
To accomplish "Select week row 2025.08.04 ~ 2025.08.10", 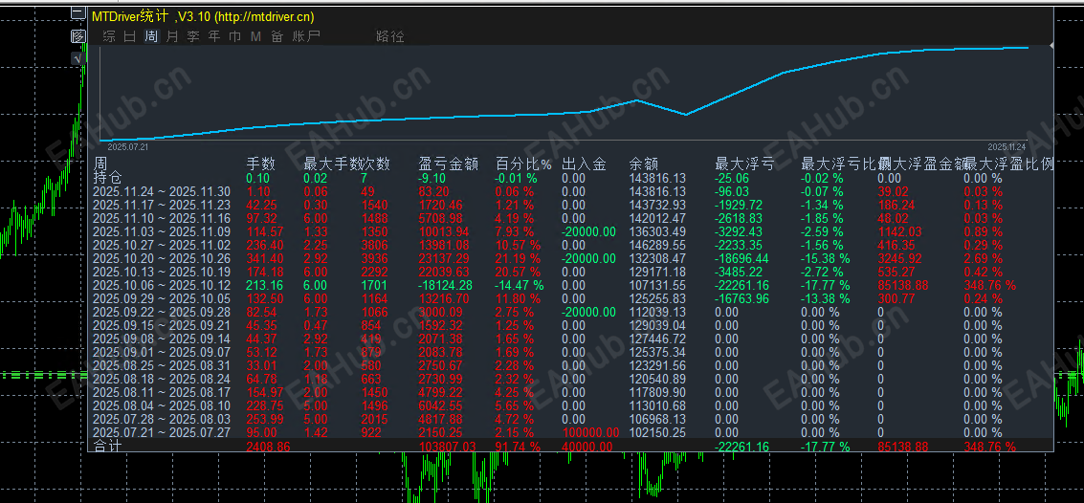I will 161,405.
